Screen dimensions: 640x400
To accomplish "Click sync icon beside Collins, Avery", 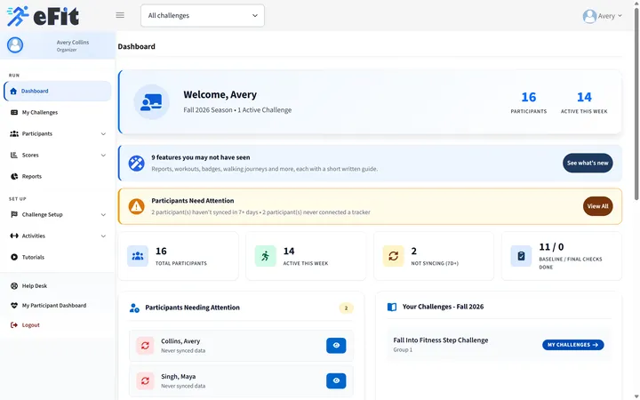I will [145, 346].
